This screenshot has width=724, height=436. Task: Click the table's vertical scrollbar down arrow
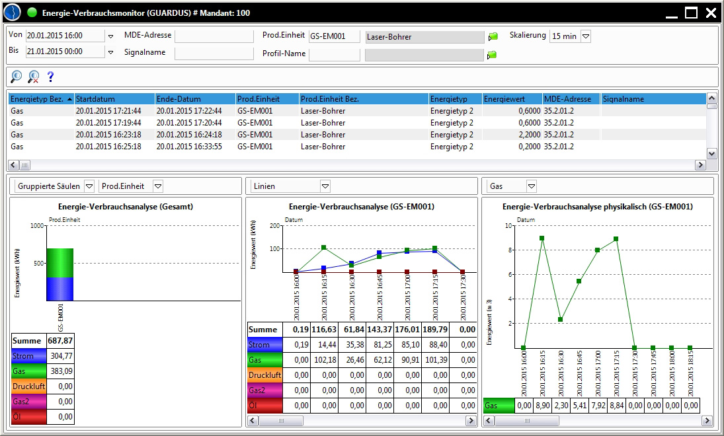711,153
